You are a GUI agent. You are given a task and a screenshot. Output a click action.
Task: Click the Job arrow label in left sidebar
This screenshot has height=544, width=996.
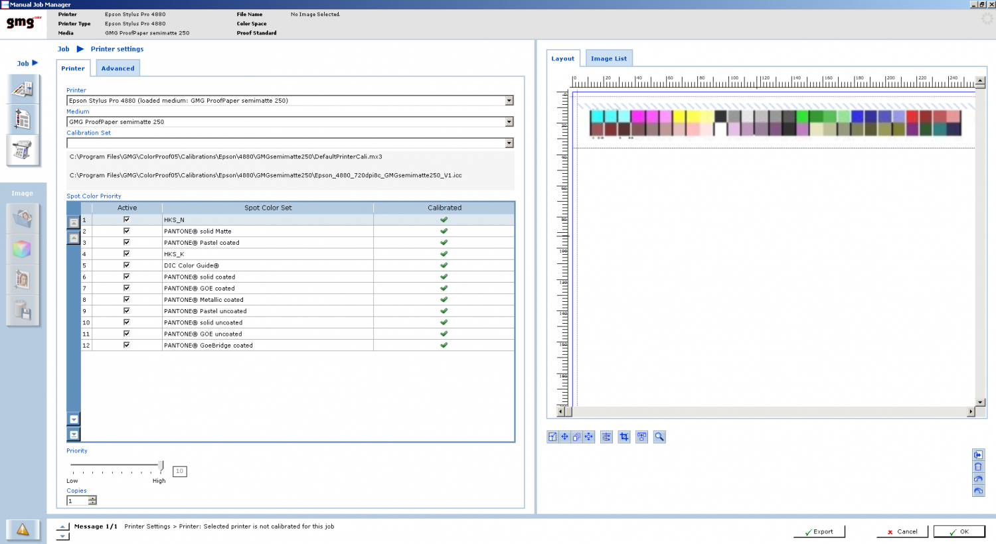(27, 63)
